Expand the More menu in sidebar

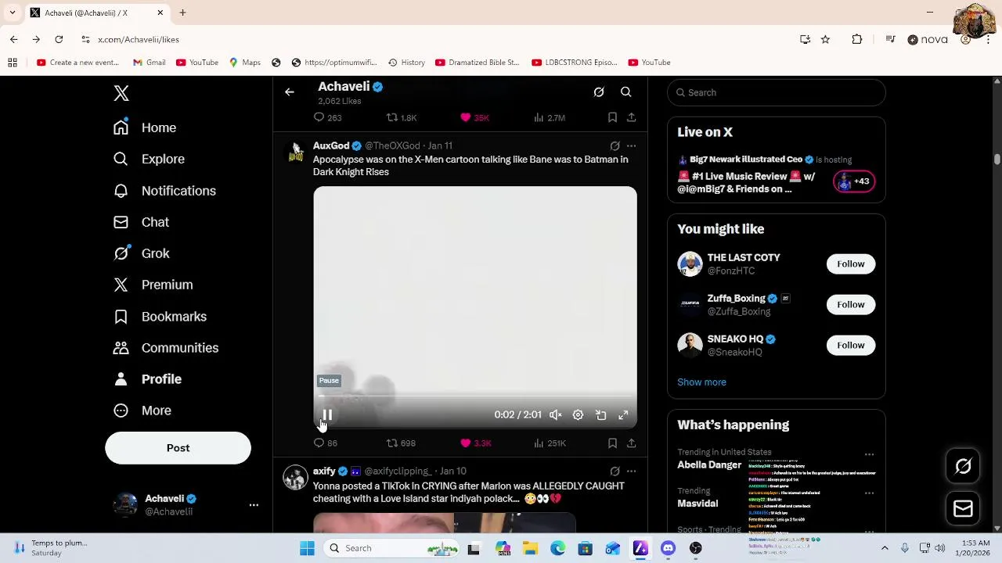click(142, 411)
